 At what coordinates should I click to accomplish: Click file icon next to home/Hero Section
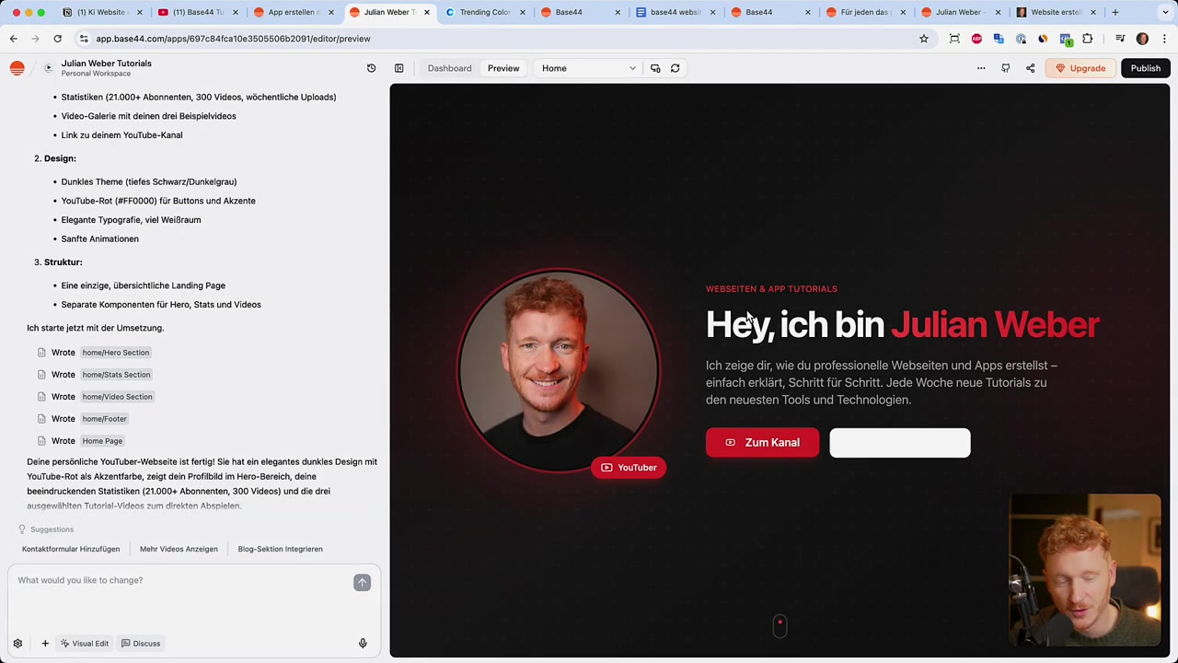[41, 353]
